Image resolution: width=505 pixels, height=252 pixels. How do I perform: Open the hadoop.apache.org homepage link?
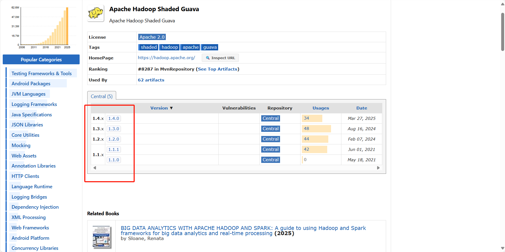pos(166,58)
